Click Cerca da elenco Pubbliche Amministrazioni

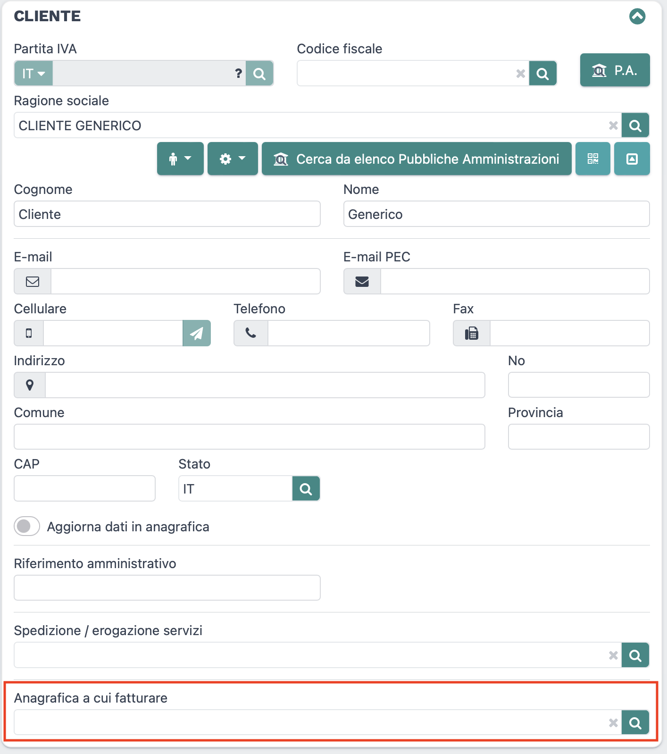(x=417, y=159)
